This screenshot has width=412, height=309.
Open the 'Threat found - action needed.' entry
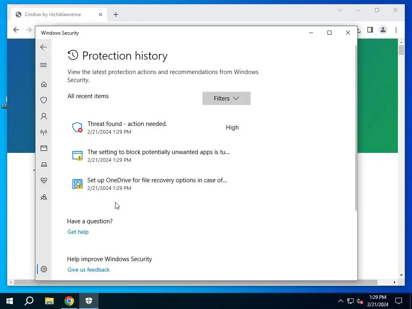159,128
